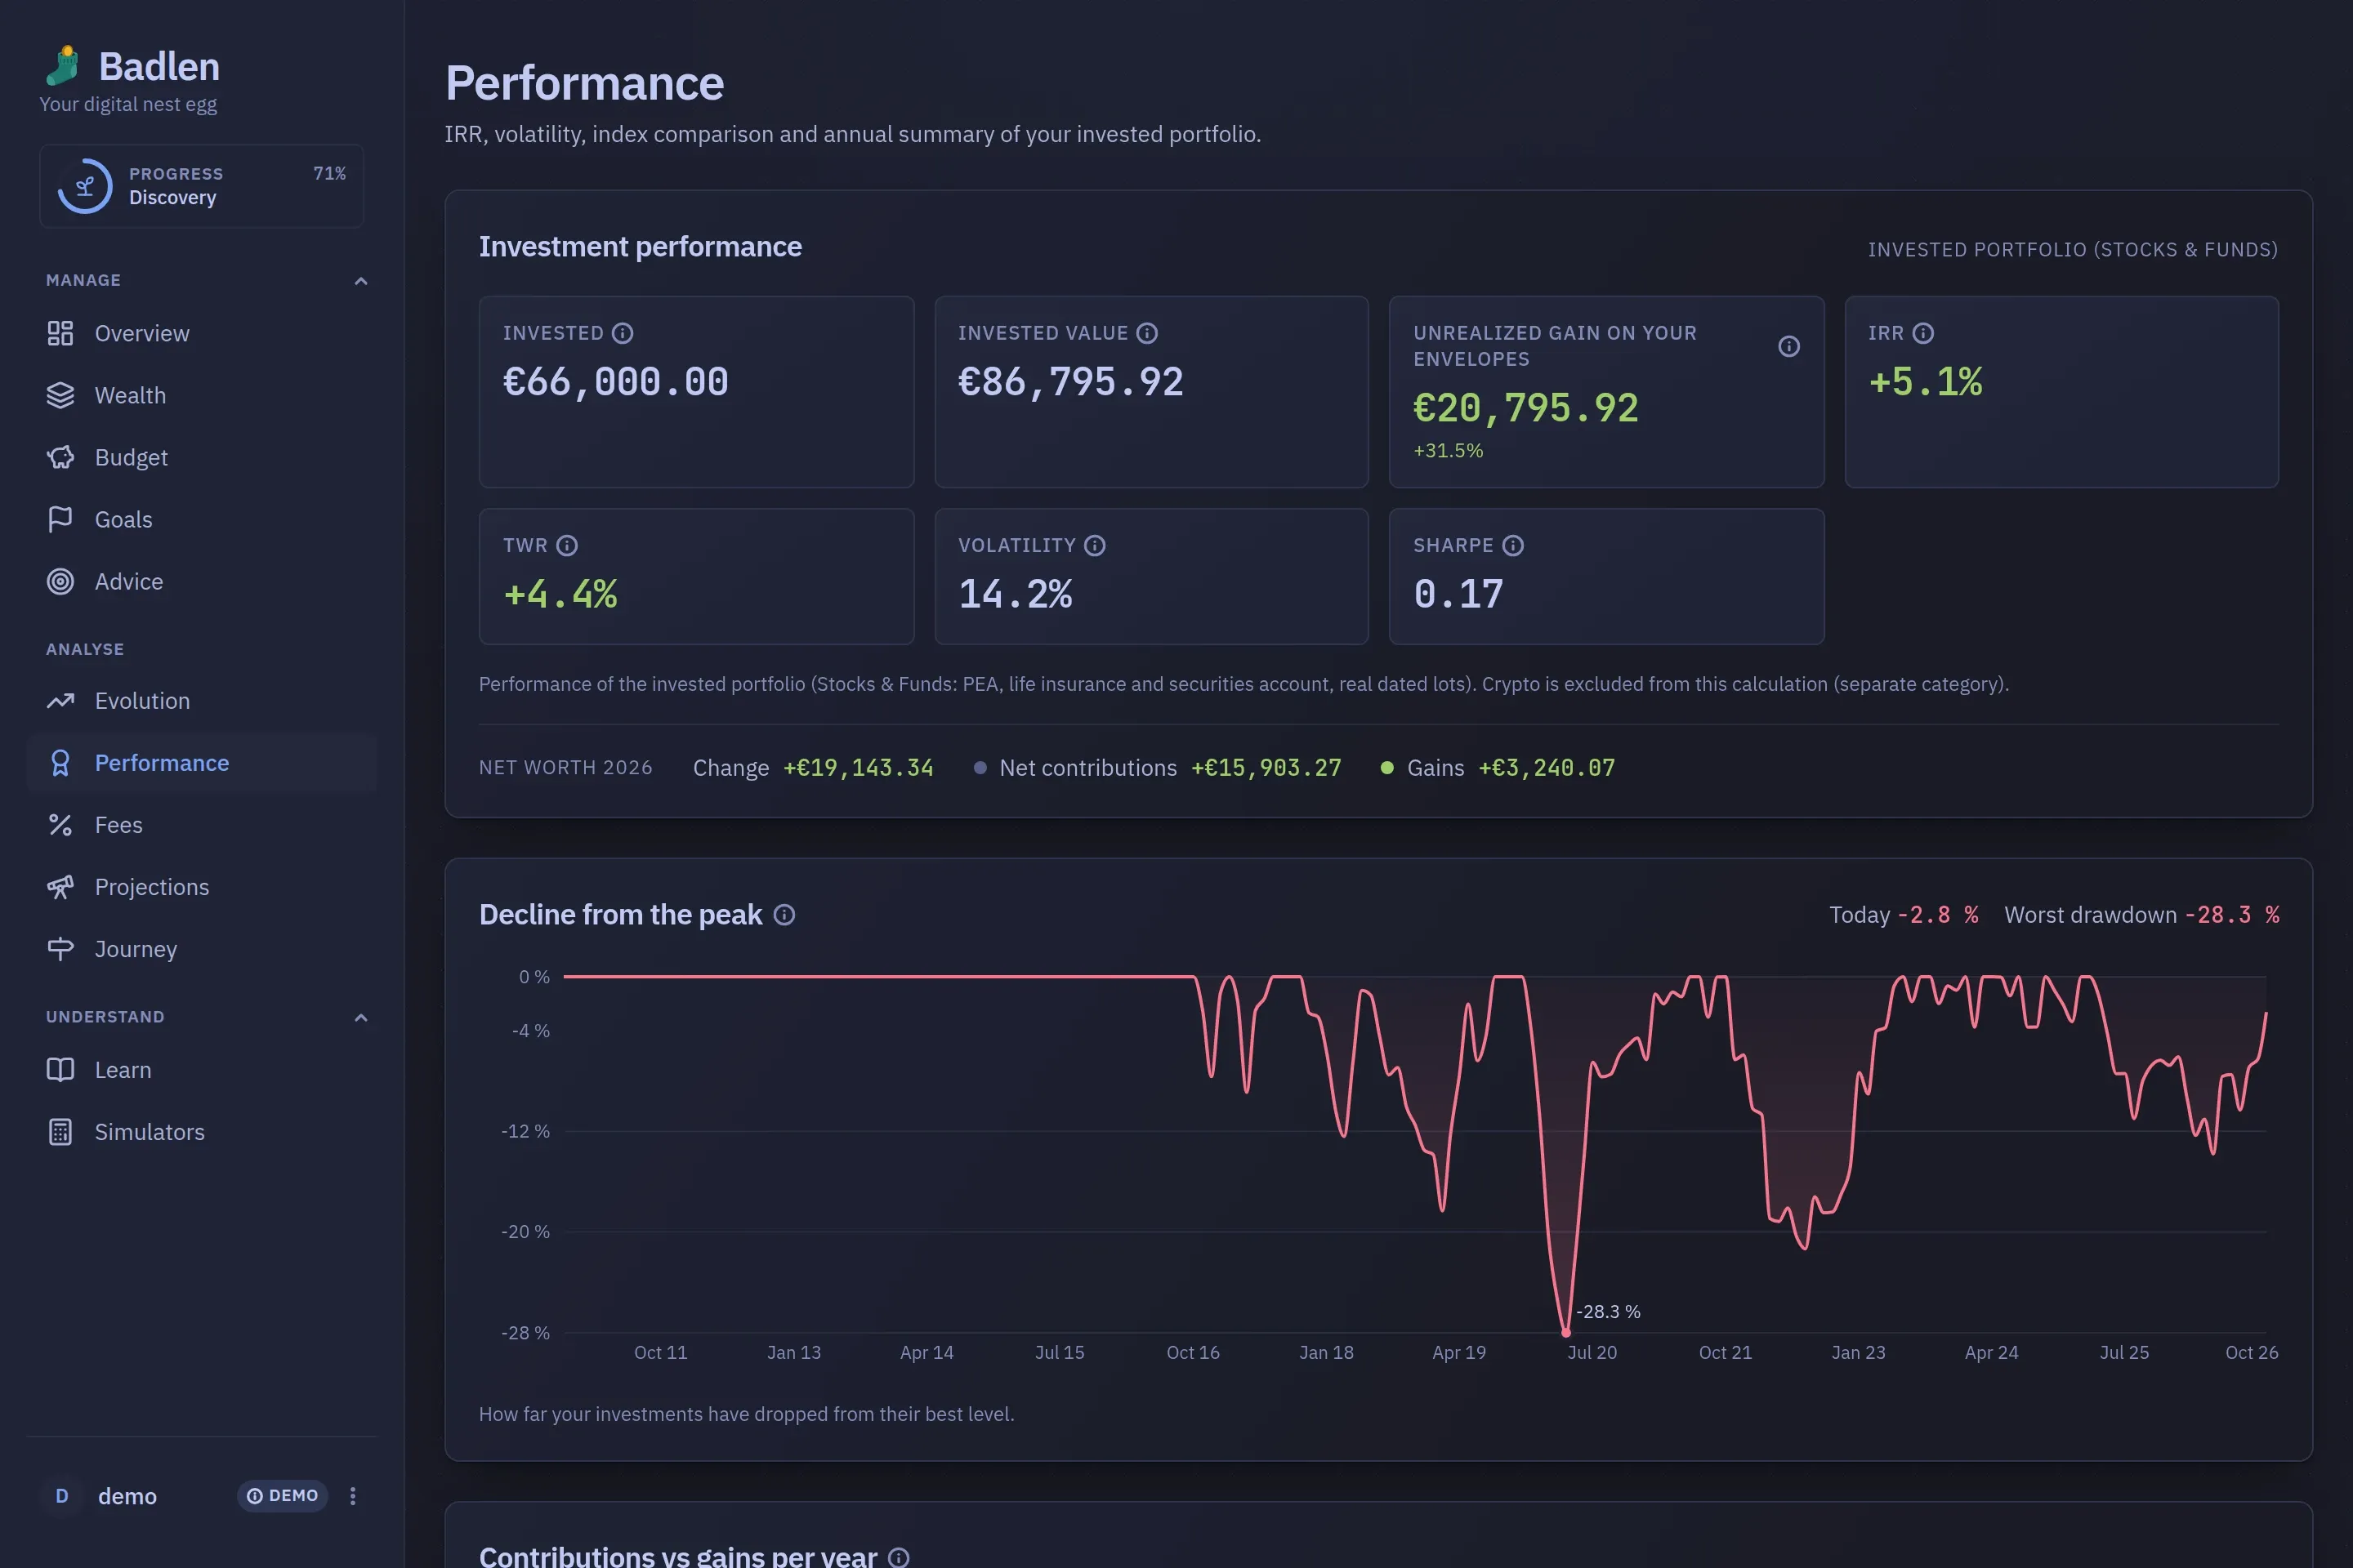Open the Learn page
Viewport: 2353px width, 1568px height.
(x=202, y=1070)
